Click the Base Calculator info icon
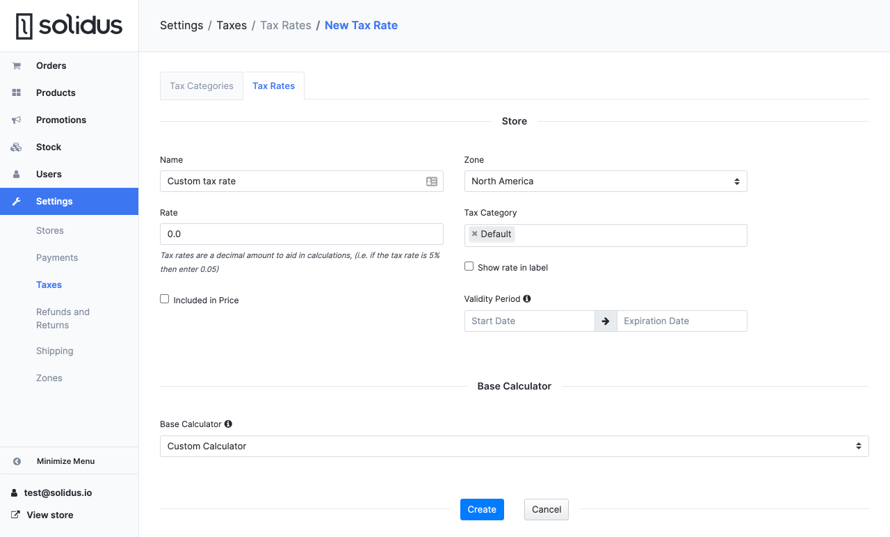 tap(228, 424)
